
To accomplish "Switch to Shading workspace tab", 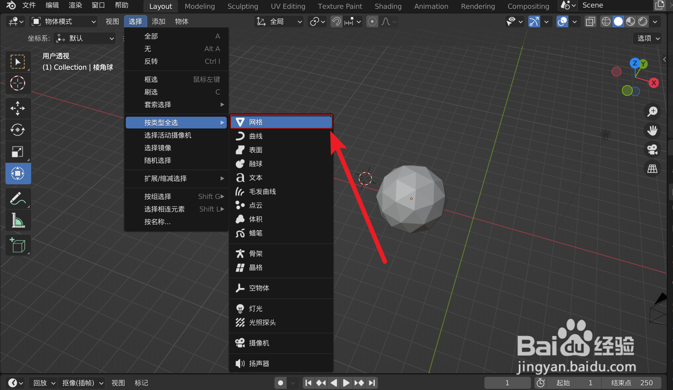I will coord(388,6).
